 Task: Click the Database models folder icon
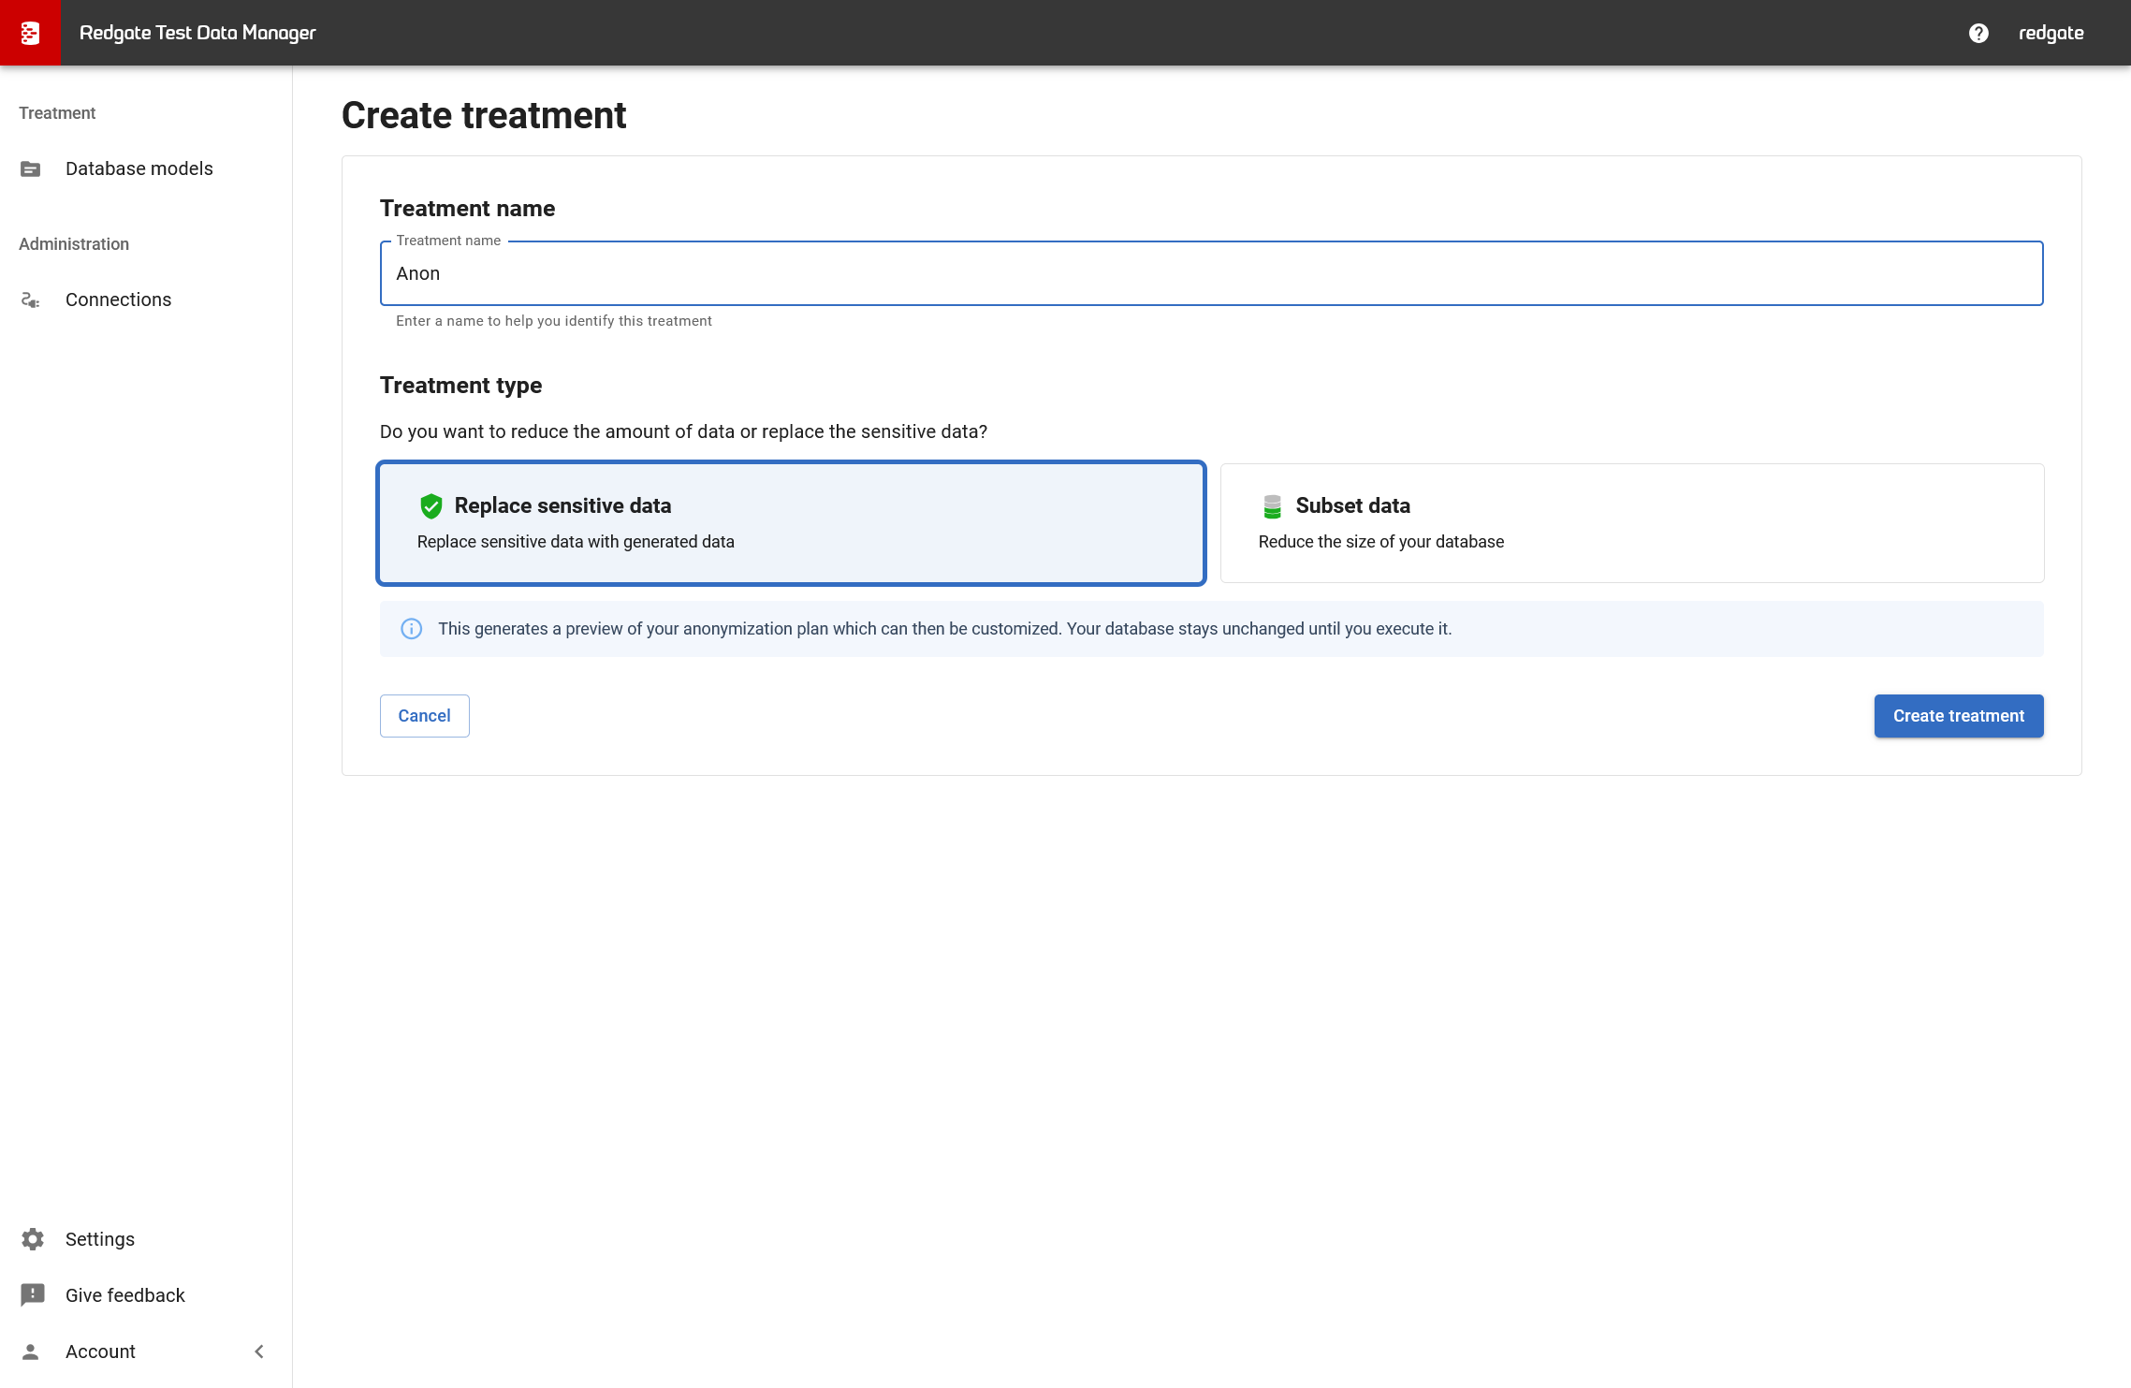point(31,169)
